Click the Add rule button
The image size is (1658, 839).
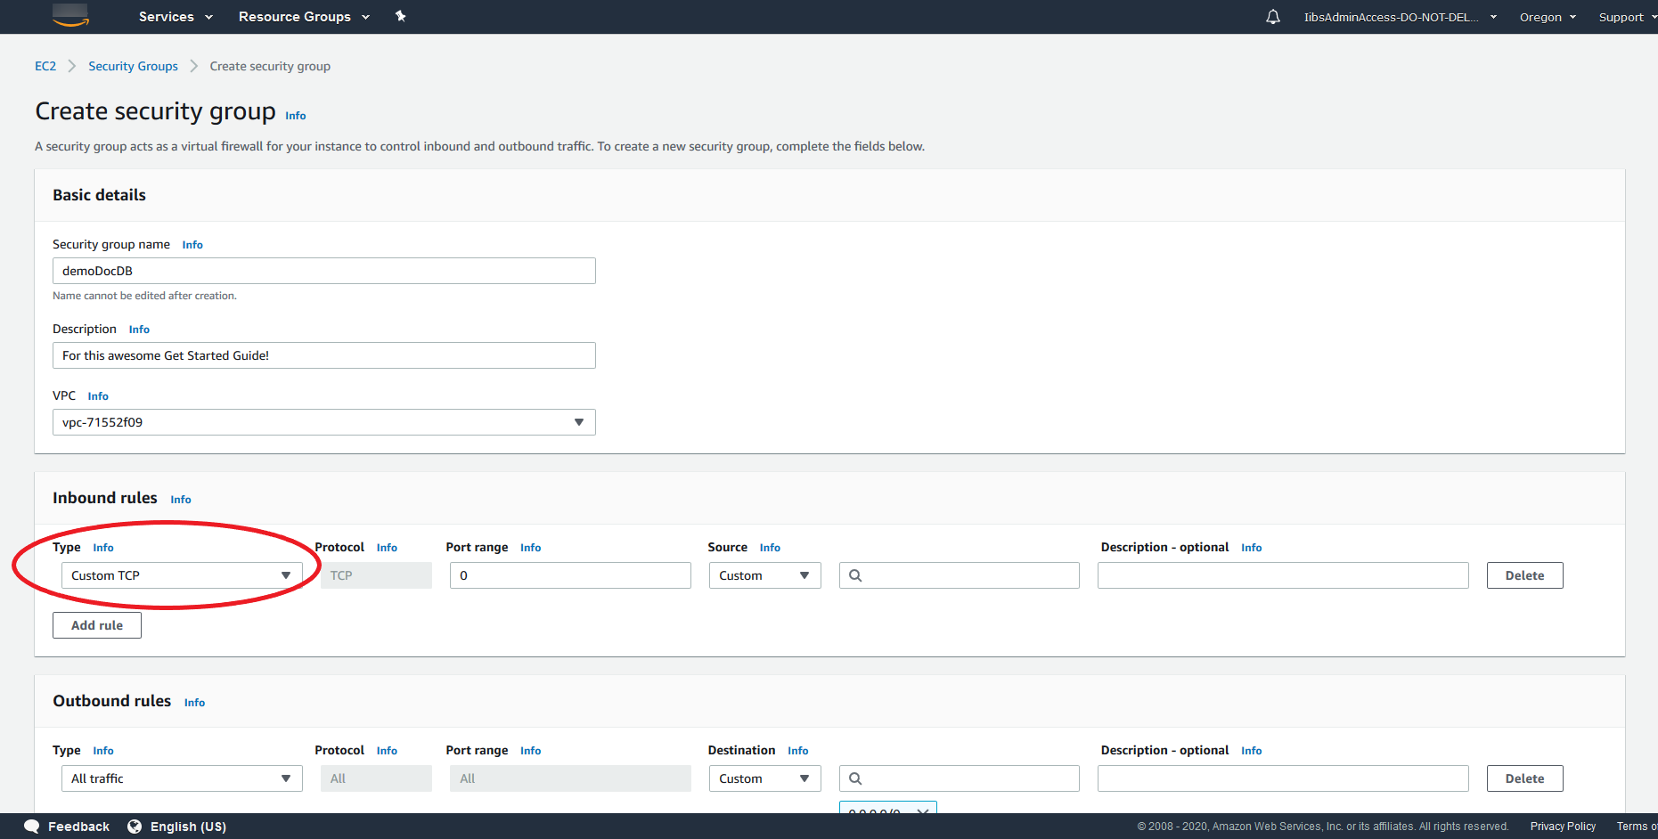97,625
